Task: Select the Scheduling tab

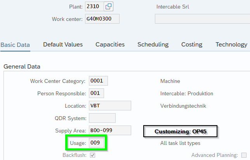Action: (153, 45)
